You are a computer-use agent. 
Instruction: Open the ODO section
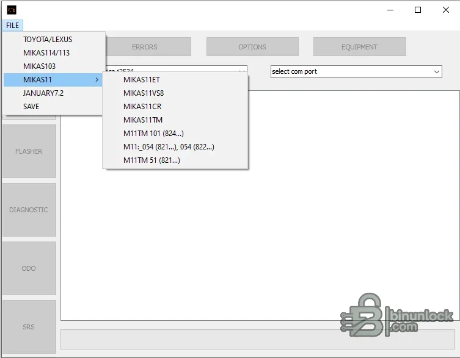(x=29, y=268)
